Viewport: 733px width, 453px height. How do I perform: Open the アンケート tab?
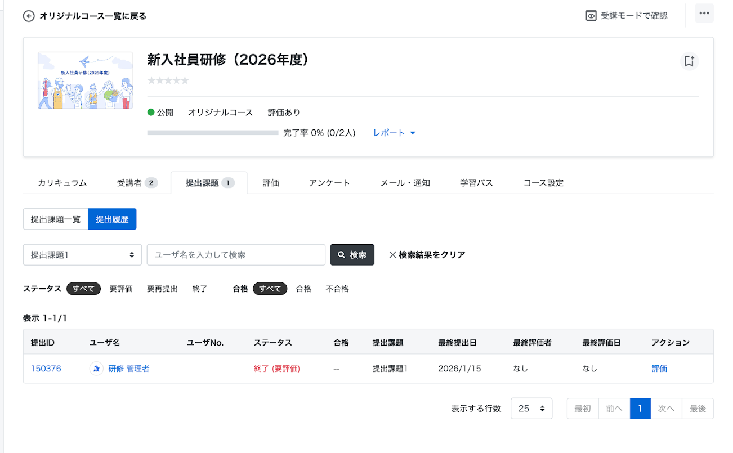pyautogui.click(x=329, y=183)
